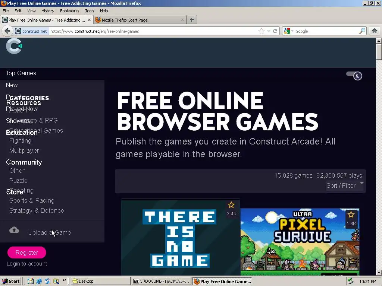Click the first quick launch icon
Viewport: 382px width, 286px height.
coord(31,281)
